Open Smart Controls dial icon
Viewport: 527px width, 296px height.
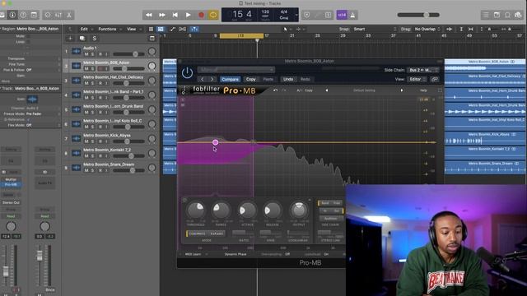(48, 15)
